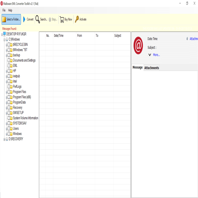Check the Program Files (x86) checkbox

click(x=9, y=97)
